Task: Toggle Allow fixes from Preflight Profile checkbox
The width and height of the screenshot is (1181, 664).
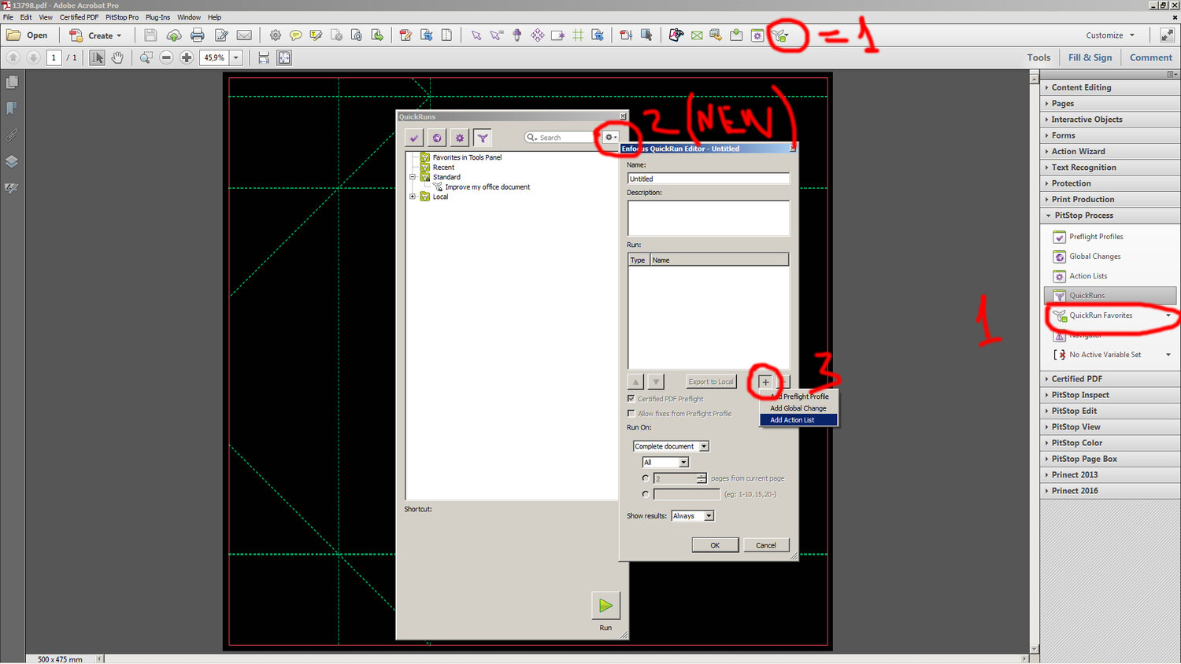Action: coord(631,413)
